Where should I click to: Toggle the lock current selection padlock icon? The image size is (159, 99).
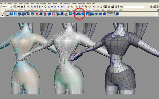[68, 7]
